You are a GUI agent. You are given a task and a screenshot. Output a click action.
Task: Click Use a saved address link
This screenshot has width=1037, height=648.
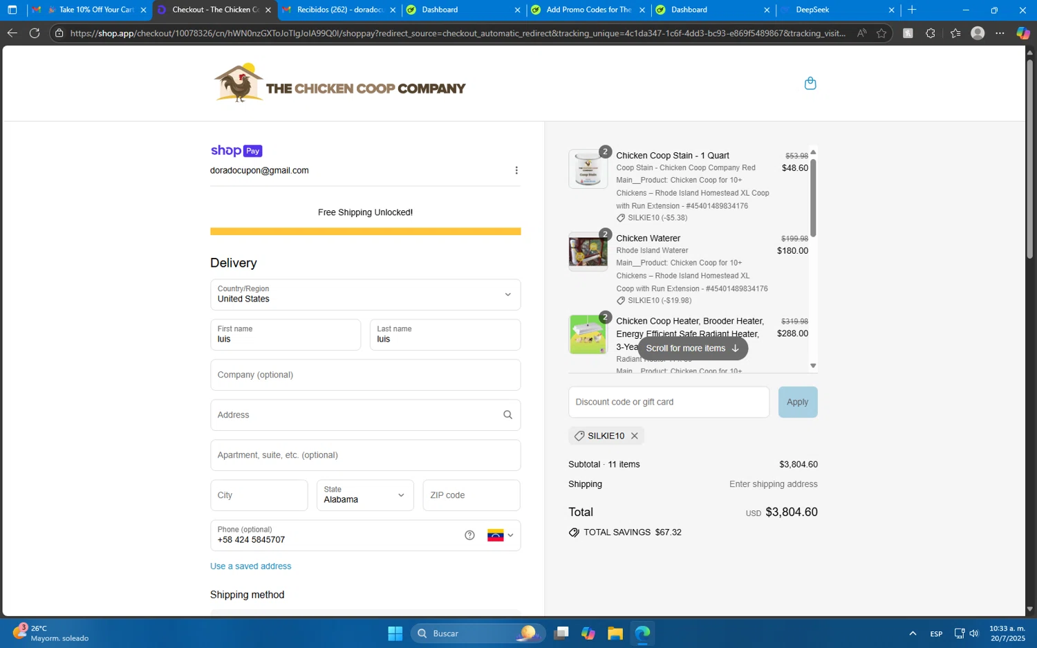(250, 566)
